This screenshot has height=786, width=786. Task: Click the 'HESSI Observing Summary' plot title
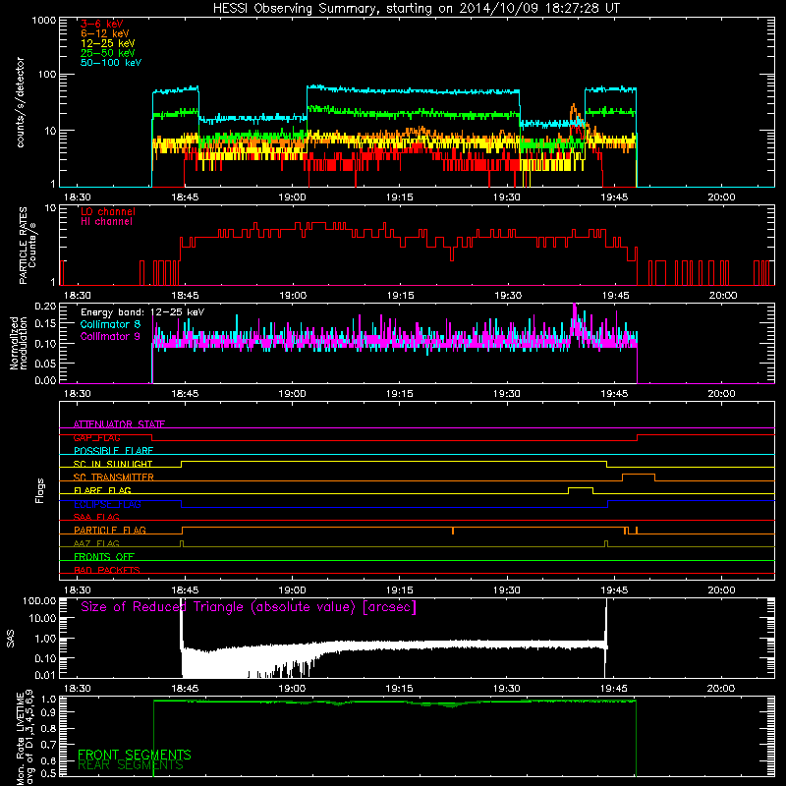[416, 8]
